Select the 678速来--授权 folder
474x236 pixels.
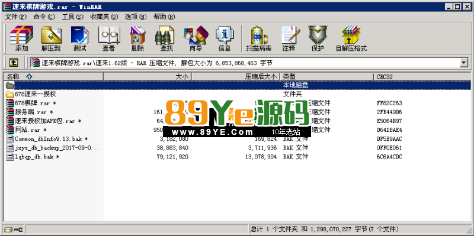click(36, 94)
